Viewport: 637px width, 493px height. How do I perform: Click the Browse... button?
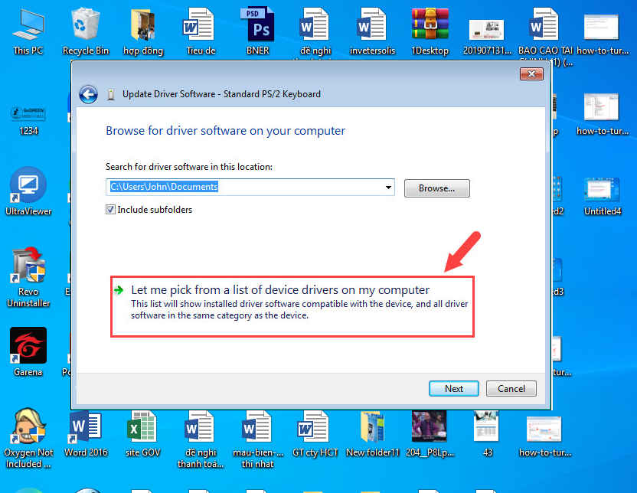(x=436, y=188)
